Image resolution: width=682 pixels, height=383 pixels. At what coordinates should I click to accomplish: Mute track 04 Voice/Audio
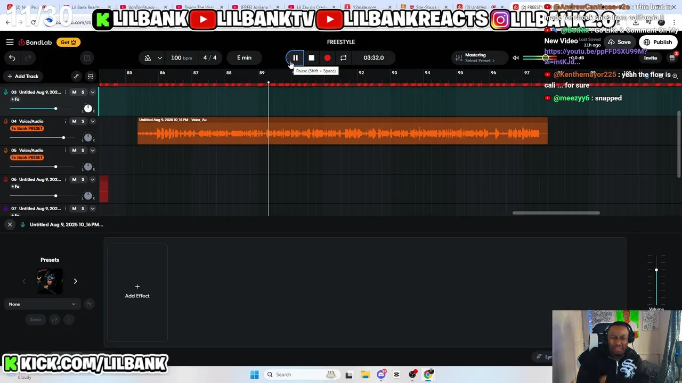(74, 121)
